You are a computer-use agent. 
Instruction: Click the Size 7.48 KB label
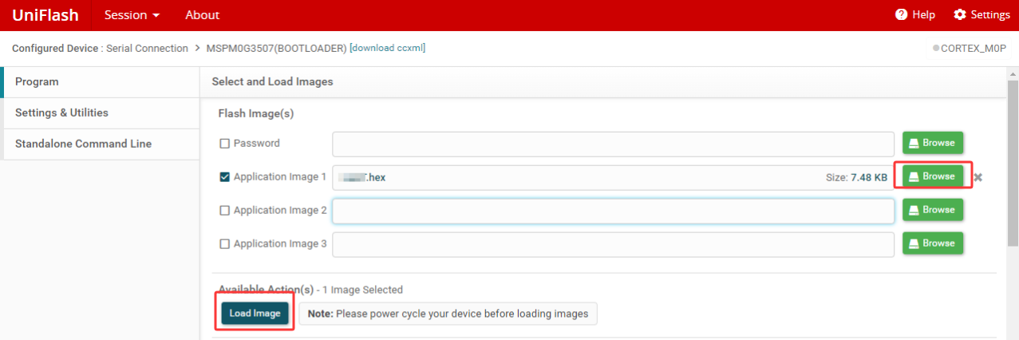point(856,177)
